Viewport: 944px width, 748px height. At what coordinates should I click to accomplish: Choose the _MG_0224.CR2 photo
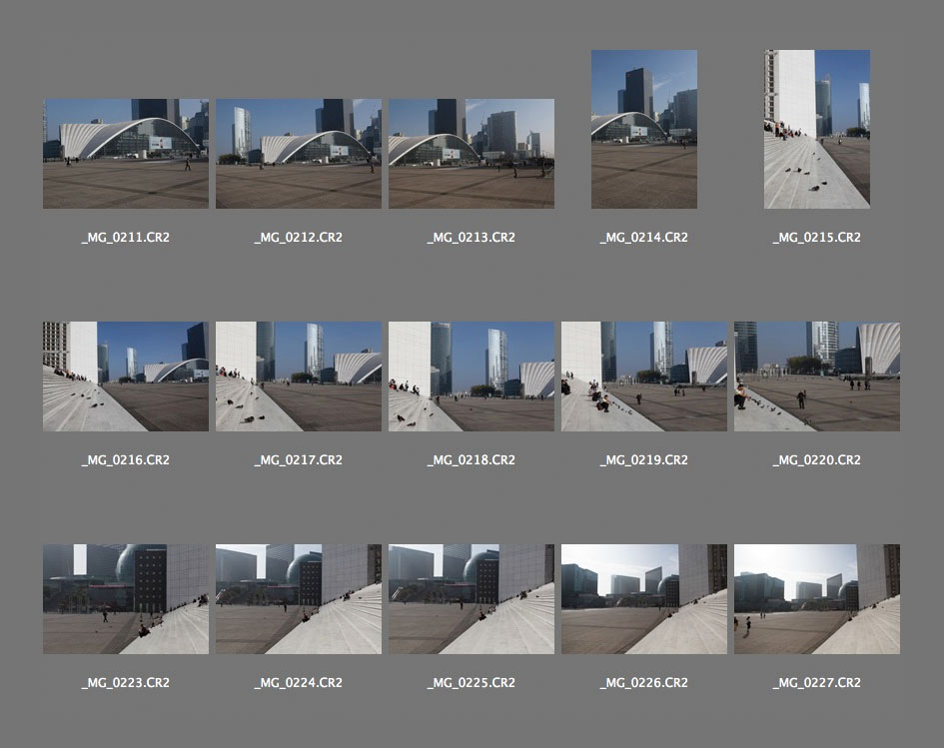coord(299,599)
